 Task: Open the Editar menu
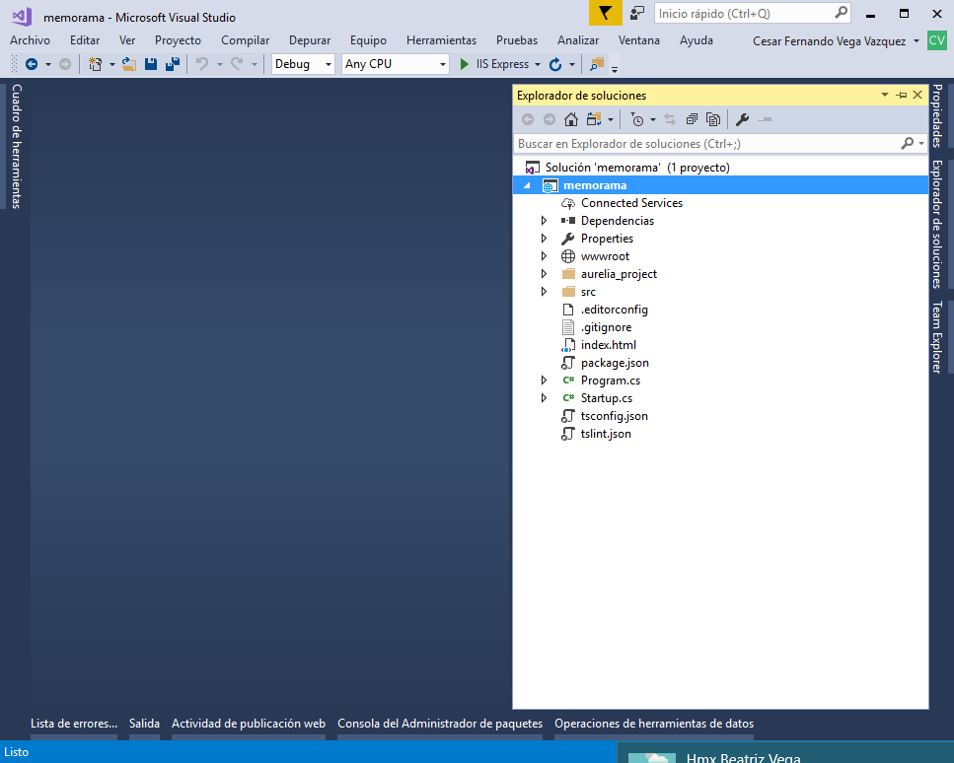point(85,40)
